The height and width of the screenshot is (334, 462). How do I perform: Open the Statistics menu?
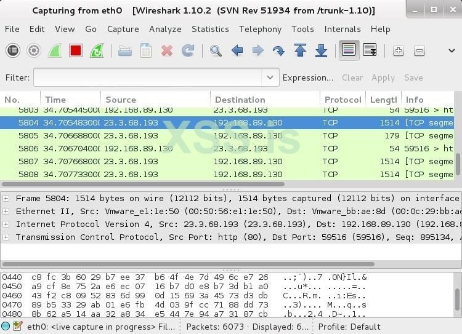[x=210, y=29]
